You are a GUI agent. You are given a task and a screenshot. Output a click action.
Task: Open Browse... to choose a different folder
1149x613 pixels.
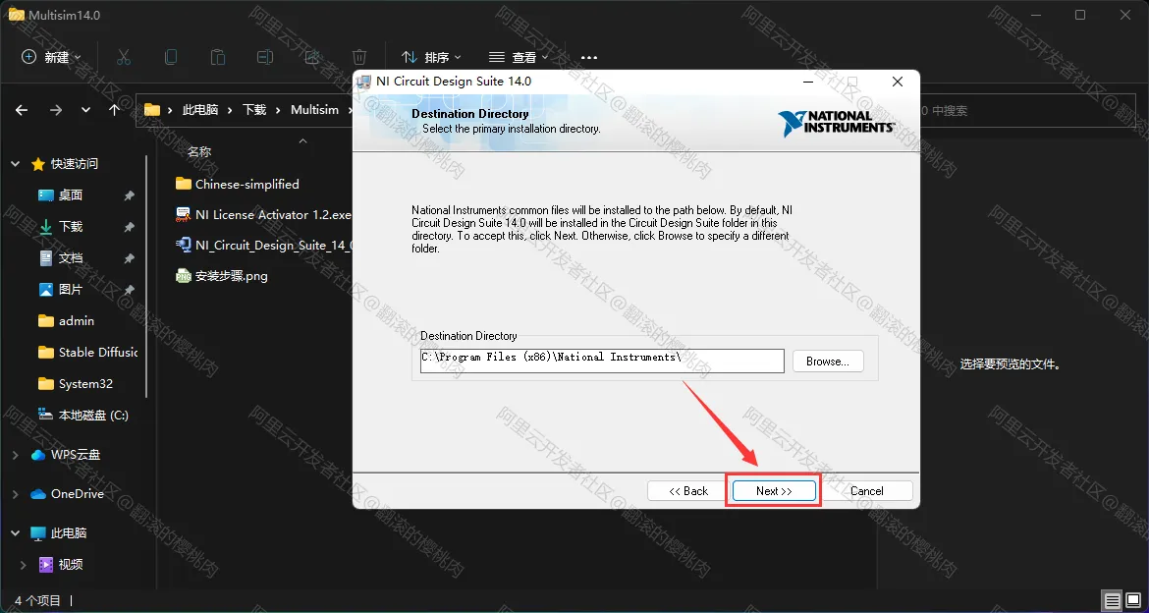pos(827,361)
